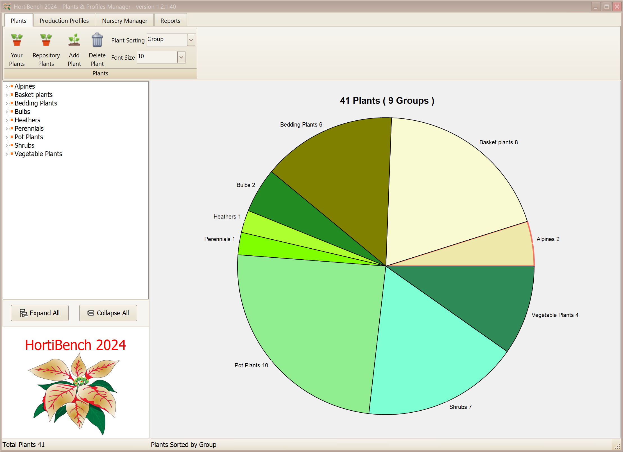Switch to the Reports tab

click(x=170, y=20)
